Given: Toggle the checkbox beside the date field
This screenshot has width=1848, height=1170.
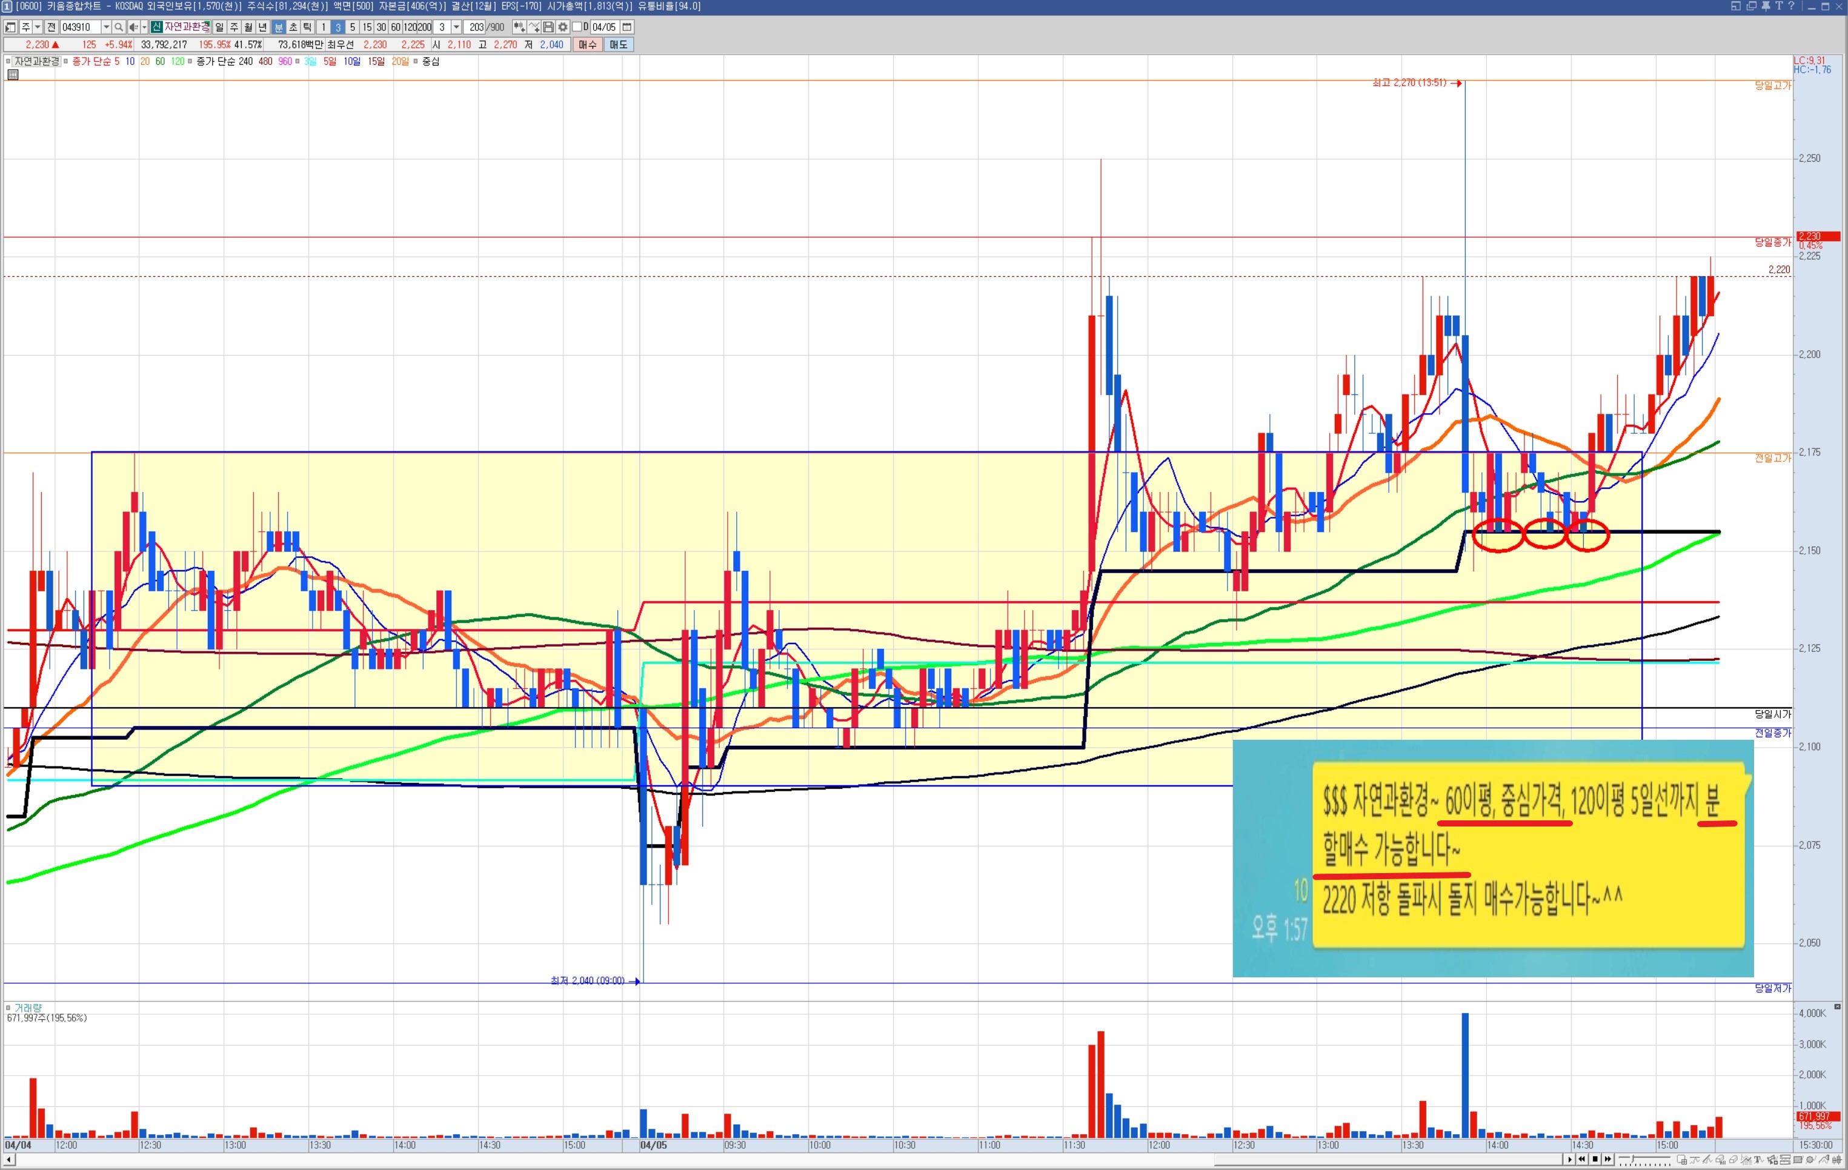Looking at the screenshot, I should (x=576, y=28).
